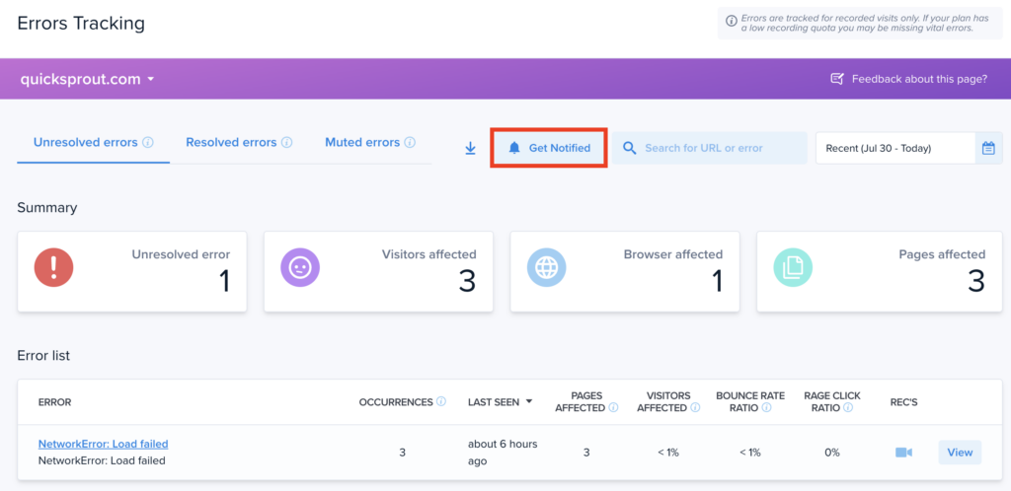Open the Recent (Jul 30 - Today) date selector
Viewport: 1011px width, 491px height.
[x=895, y=148]
